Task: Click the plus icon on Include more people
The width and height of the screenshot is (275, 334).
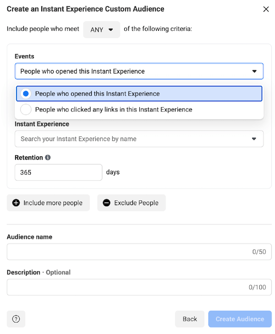Action: (x=16, y=203)
